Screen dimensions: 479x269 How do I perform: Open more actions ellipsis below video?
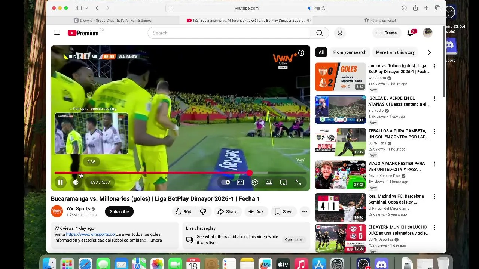point(305,211)
